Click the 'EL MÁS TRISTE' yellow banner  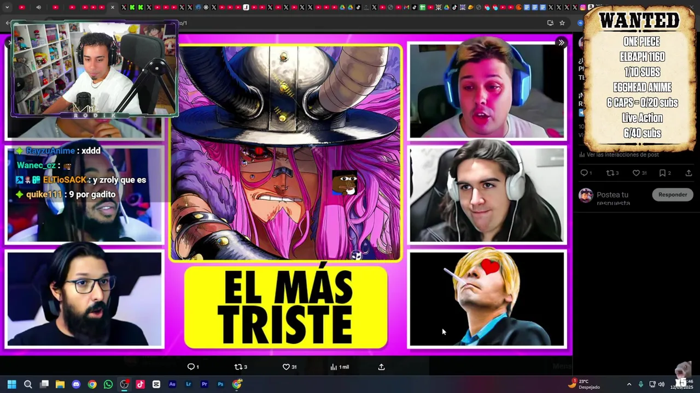pos(286,307)
